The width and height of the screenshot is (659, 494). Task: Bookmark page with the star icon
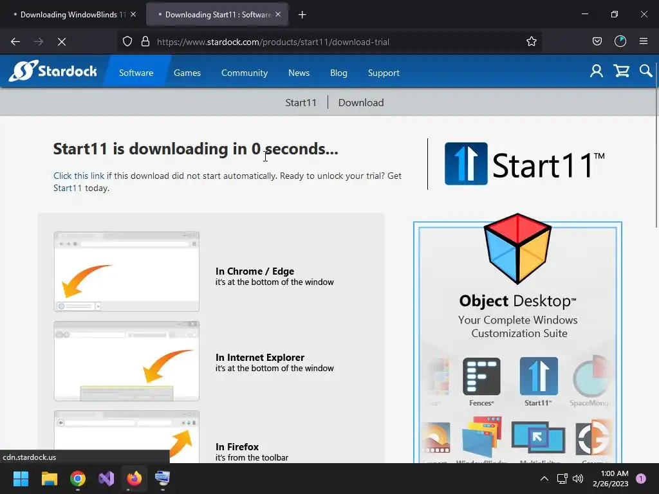(x=531, y=42)
